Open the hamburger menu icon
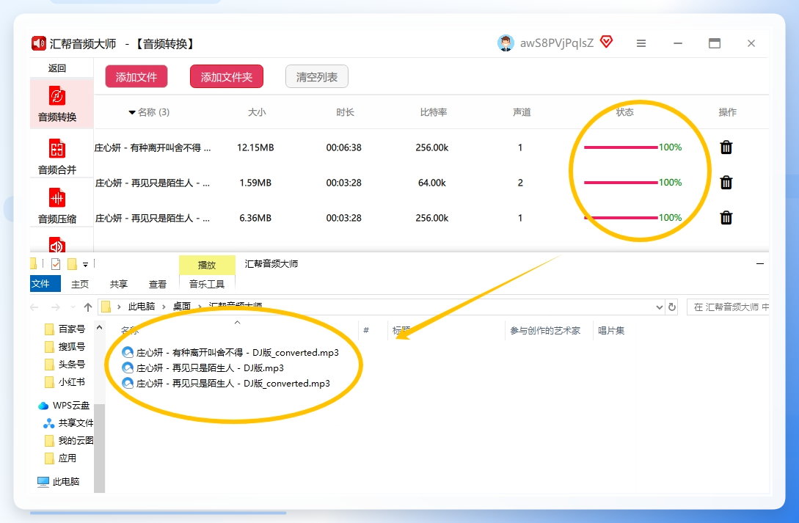Image resolution: width=799 pixels, height=523 pixels. 641,43
